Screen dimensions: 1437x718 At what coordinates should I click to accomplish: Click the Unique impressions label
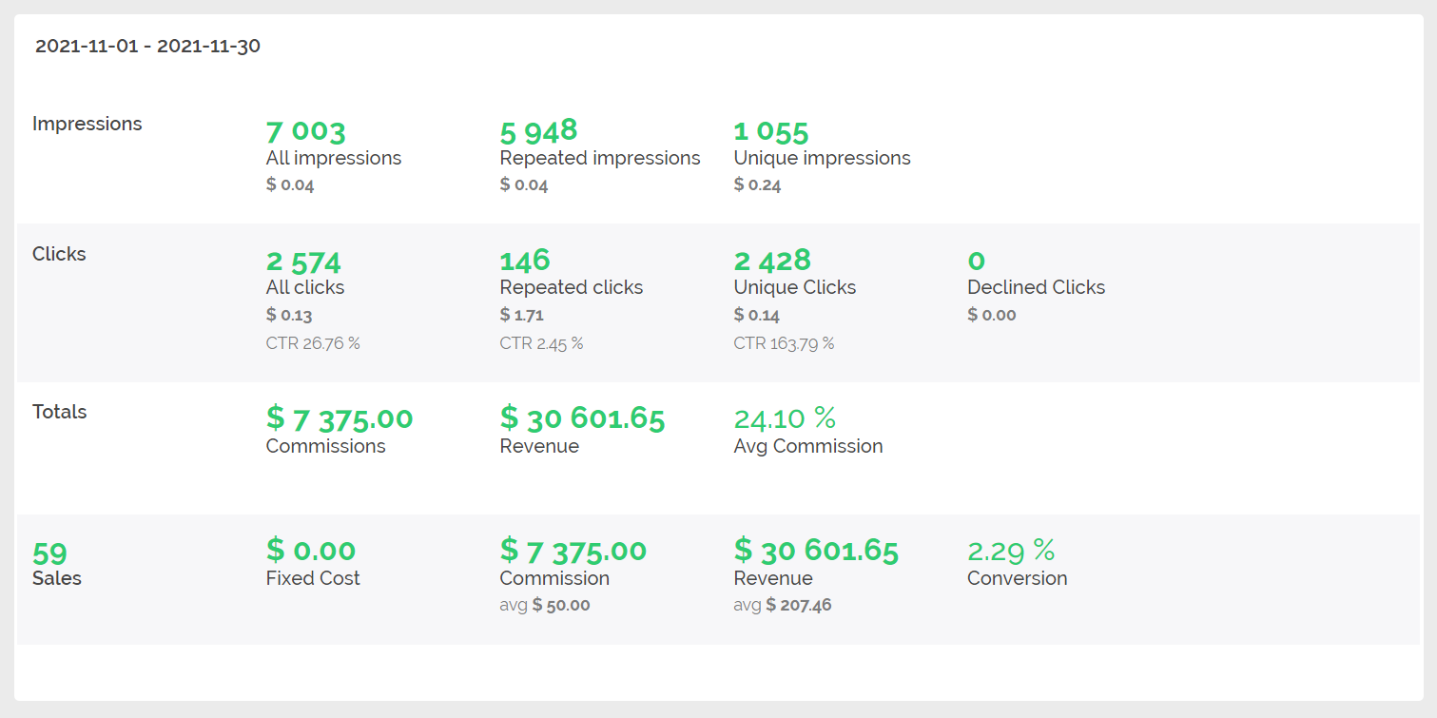click(x=823, y=158)
